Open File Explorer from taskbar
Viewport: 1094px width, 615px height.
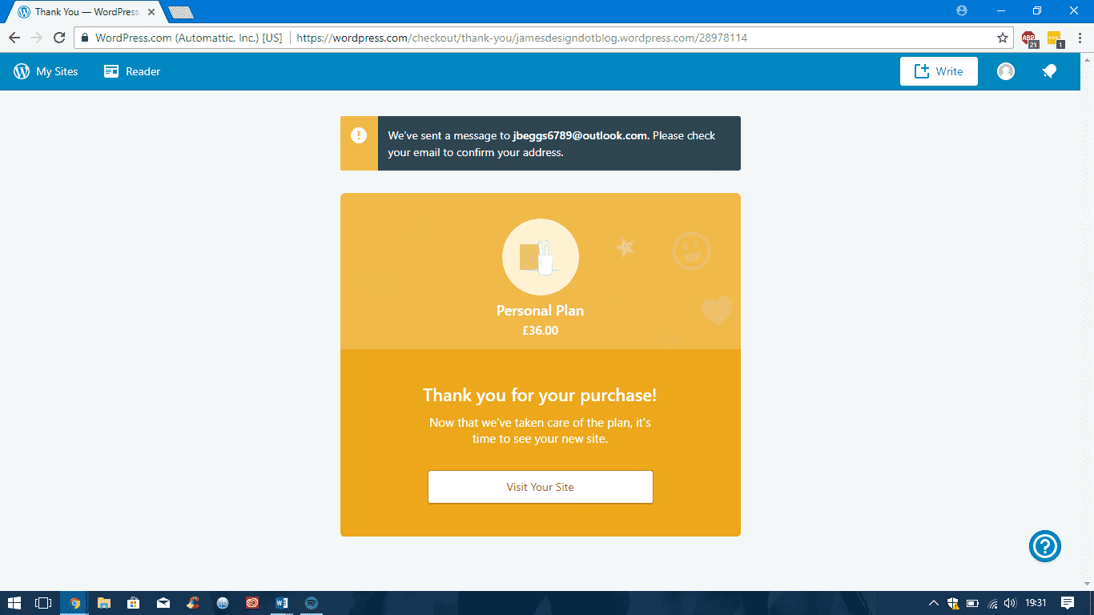tap(104, 603)
